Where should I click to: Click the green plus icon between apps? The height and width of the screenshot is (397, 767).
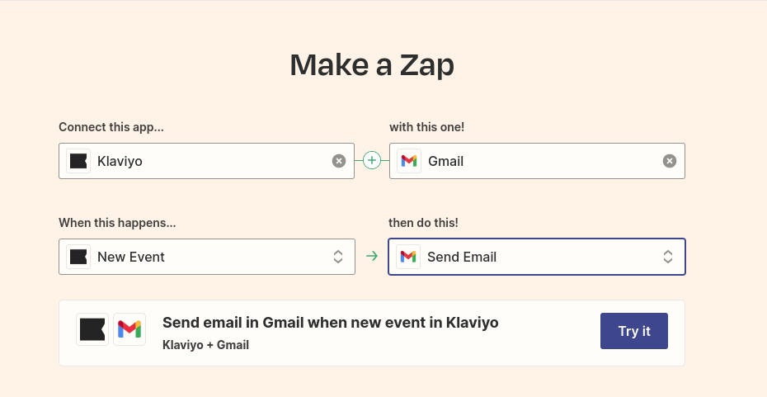(372, 161)
